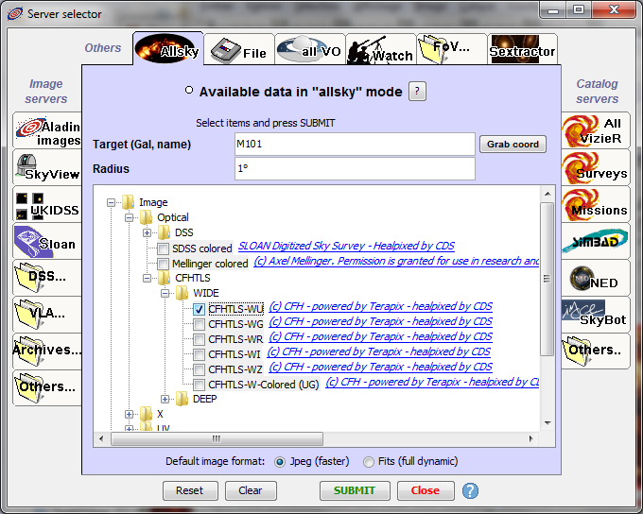Viewport: 643px width, 514px height.
Task: Expand the DSS tree node
Action: (147, 232)
